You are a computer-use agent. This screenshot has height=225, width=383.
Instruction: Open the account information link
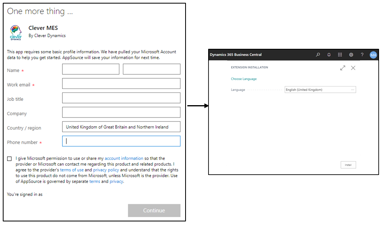[x=124, y=158]
